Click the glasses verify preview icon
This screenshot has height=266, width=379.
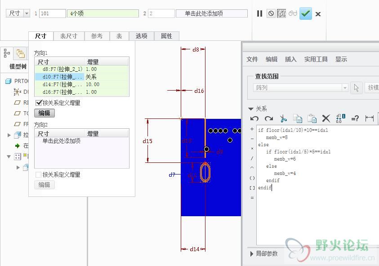pos(293,13)
